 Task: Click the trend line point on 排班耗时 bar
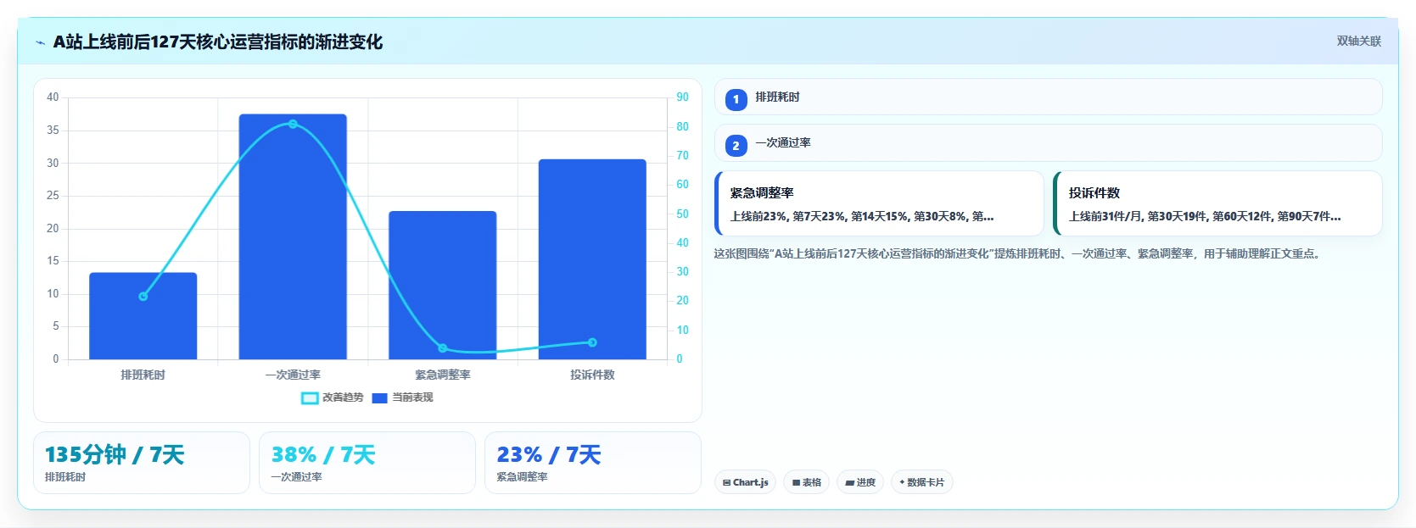click(143, 297)
